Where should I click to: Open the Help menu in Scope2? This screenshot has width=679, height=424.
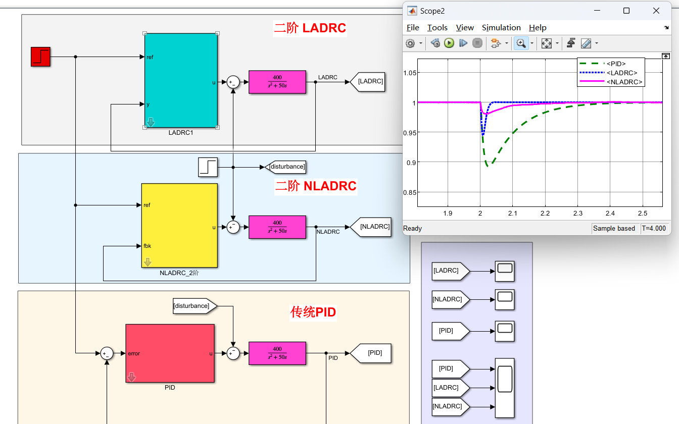(x=538, y=28)
